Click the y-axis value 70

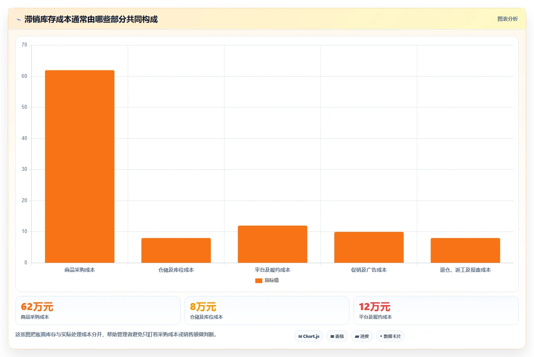tap(24, 45)
